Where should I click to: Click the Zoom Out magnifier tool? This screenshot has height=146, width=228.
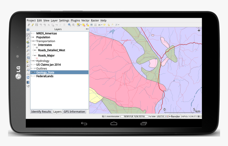(28, 50)
